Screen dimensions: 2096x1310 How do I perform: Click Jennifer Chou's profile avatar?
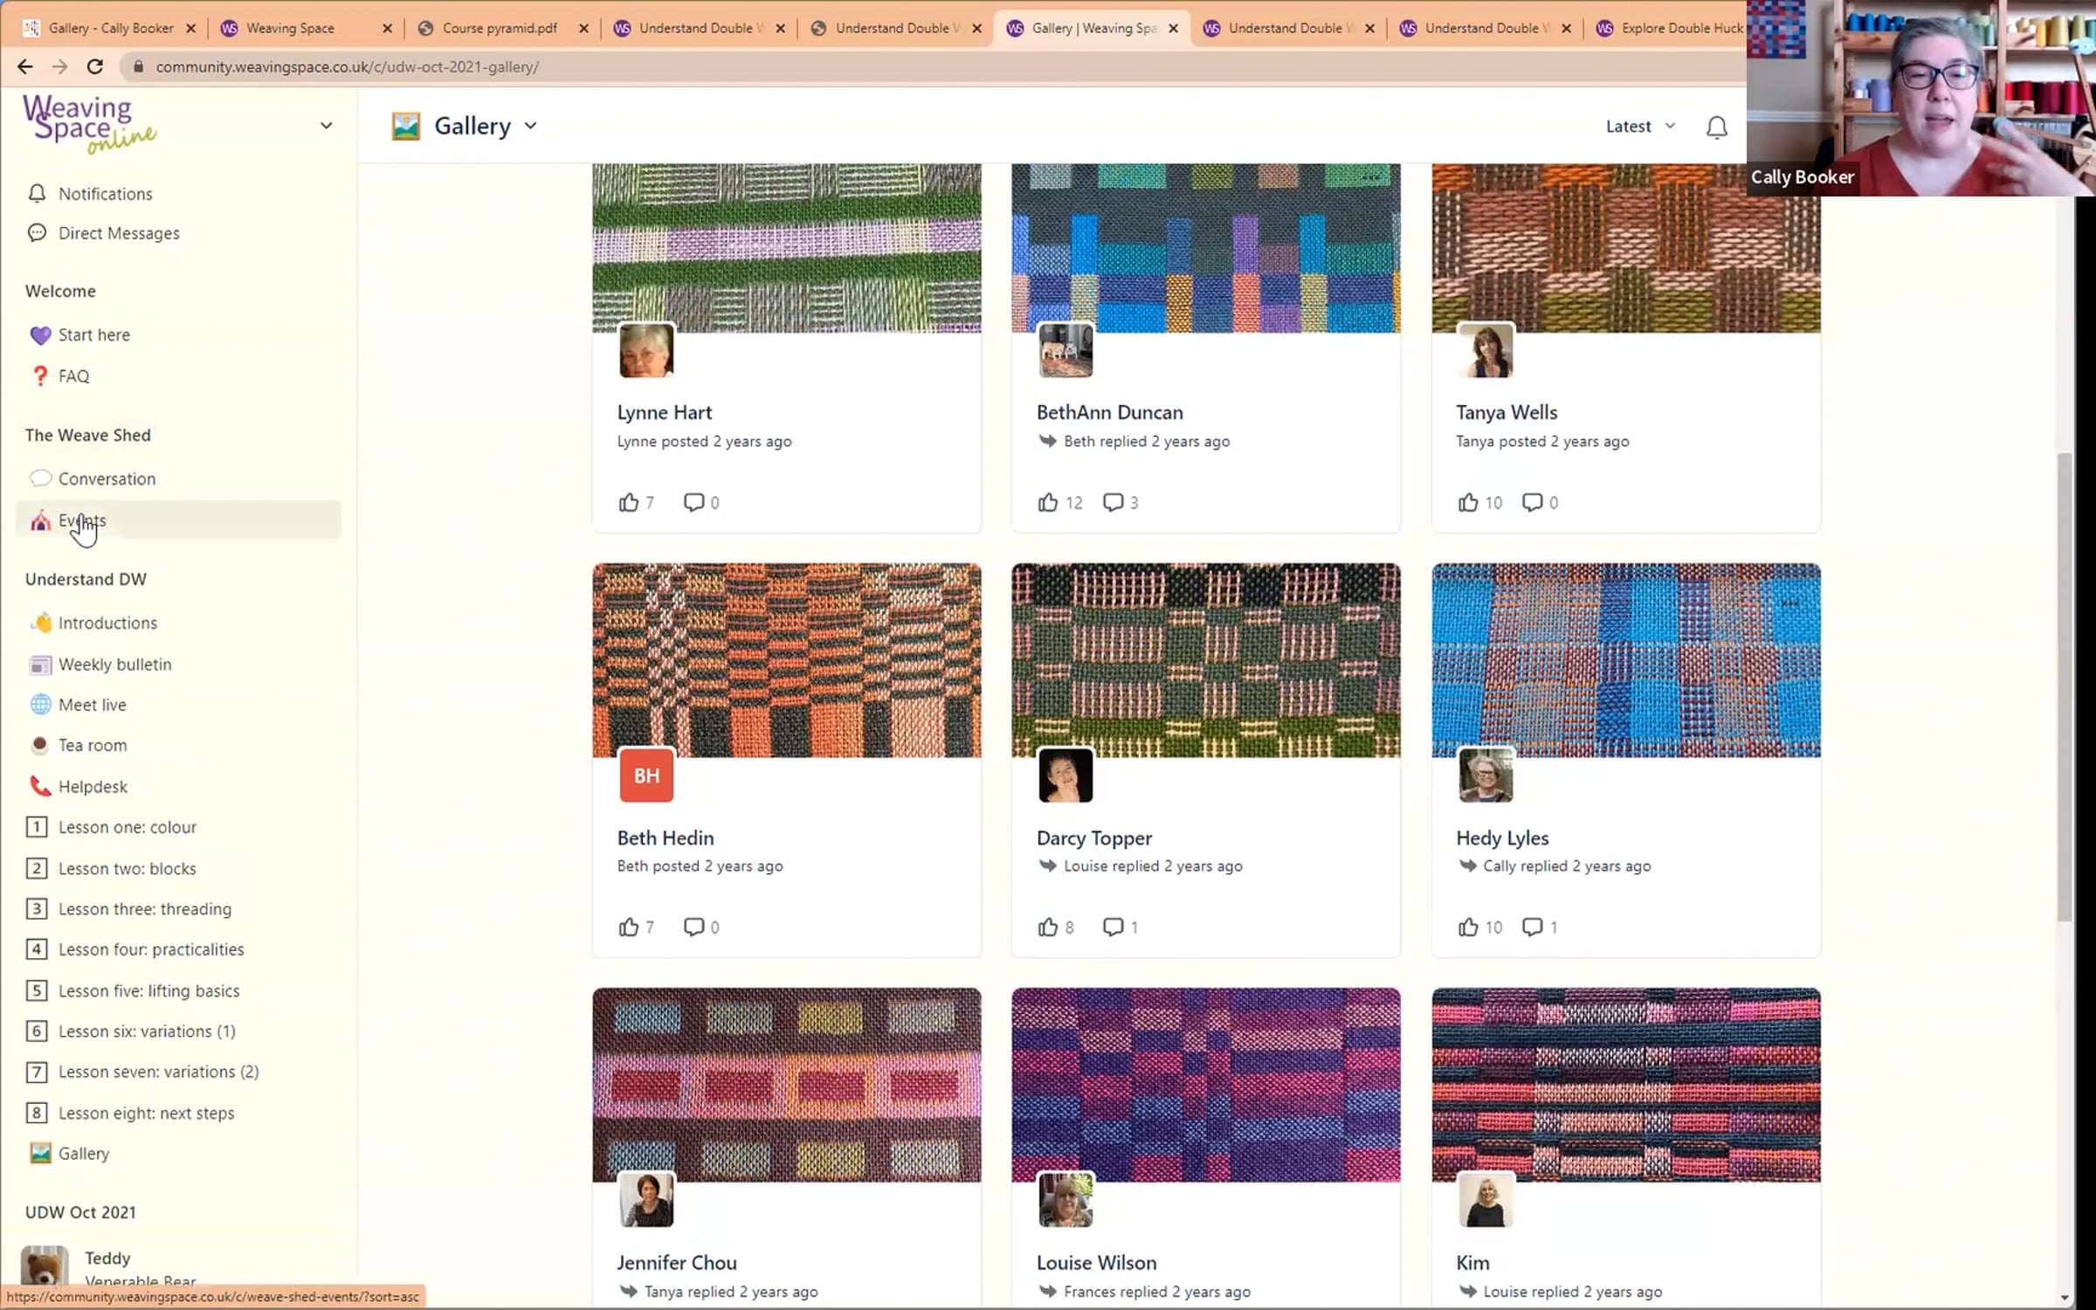click(x=646, y=1199)
